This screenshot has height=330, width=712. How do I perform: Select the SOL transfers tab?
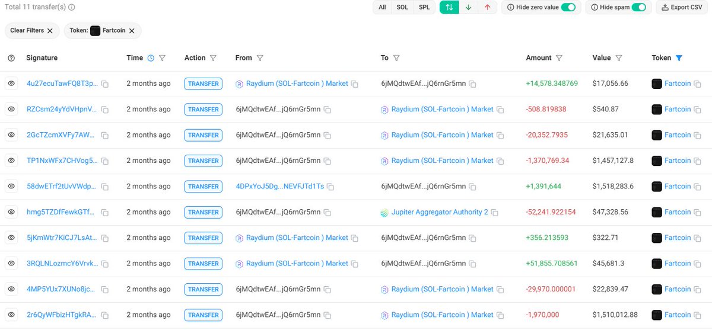tap(402, 7)
